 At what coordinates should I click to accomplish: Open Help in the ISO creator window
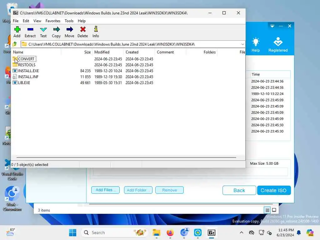tap(256, 45)
